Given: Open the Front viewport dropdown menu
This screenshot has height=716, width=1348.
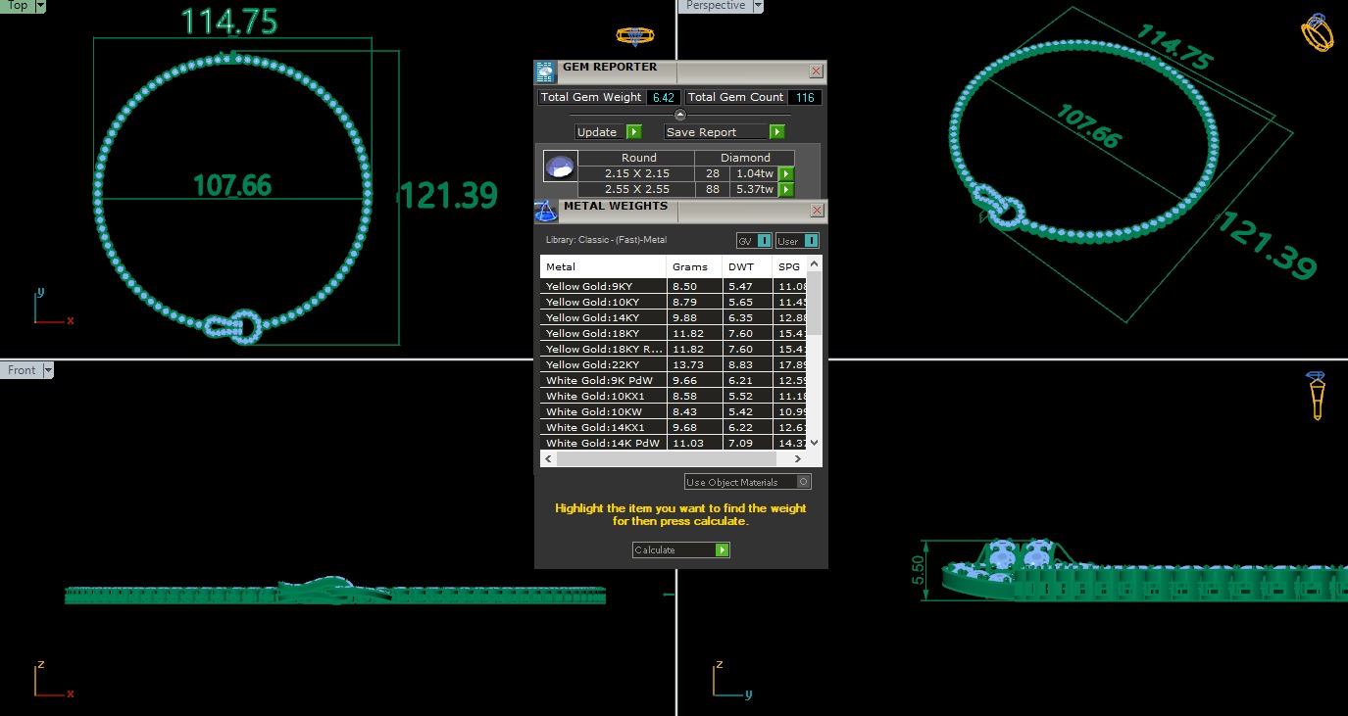Looking at the screenshot, I should pos(48,370).
